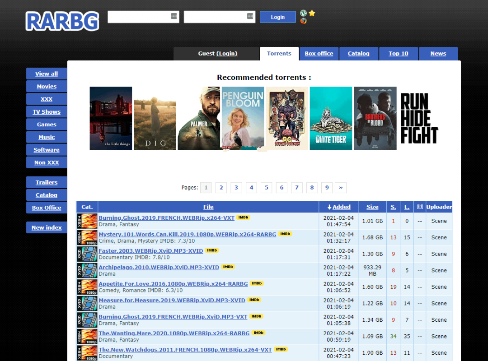Click the category icon for Appetite.For.Love row
Image resolution: width=488 pixels, height=361 pixels.
pyautogui.click(x=87, y=287)
